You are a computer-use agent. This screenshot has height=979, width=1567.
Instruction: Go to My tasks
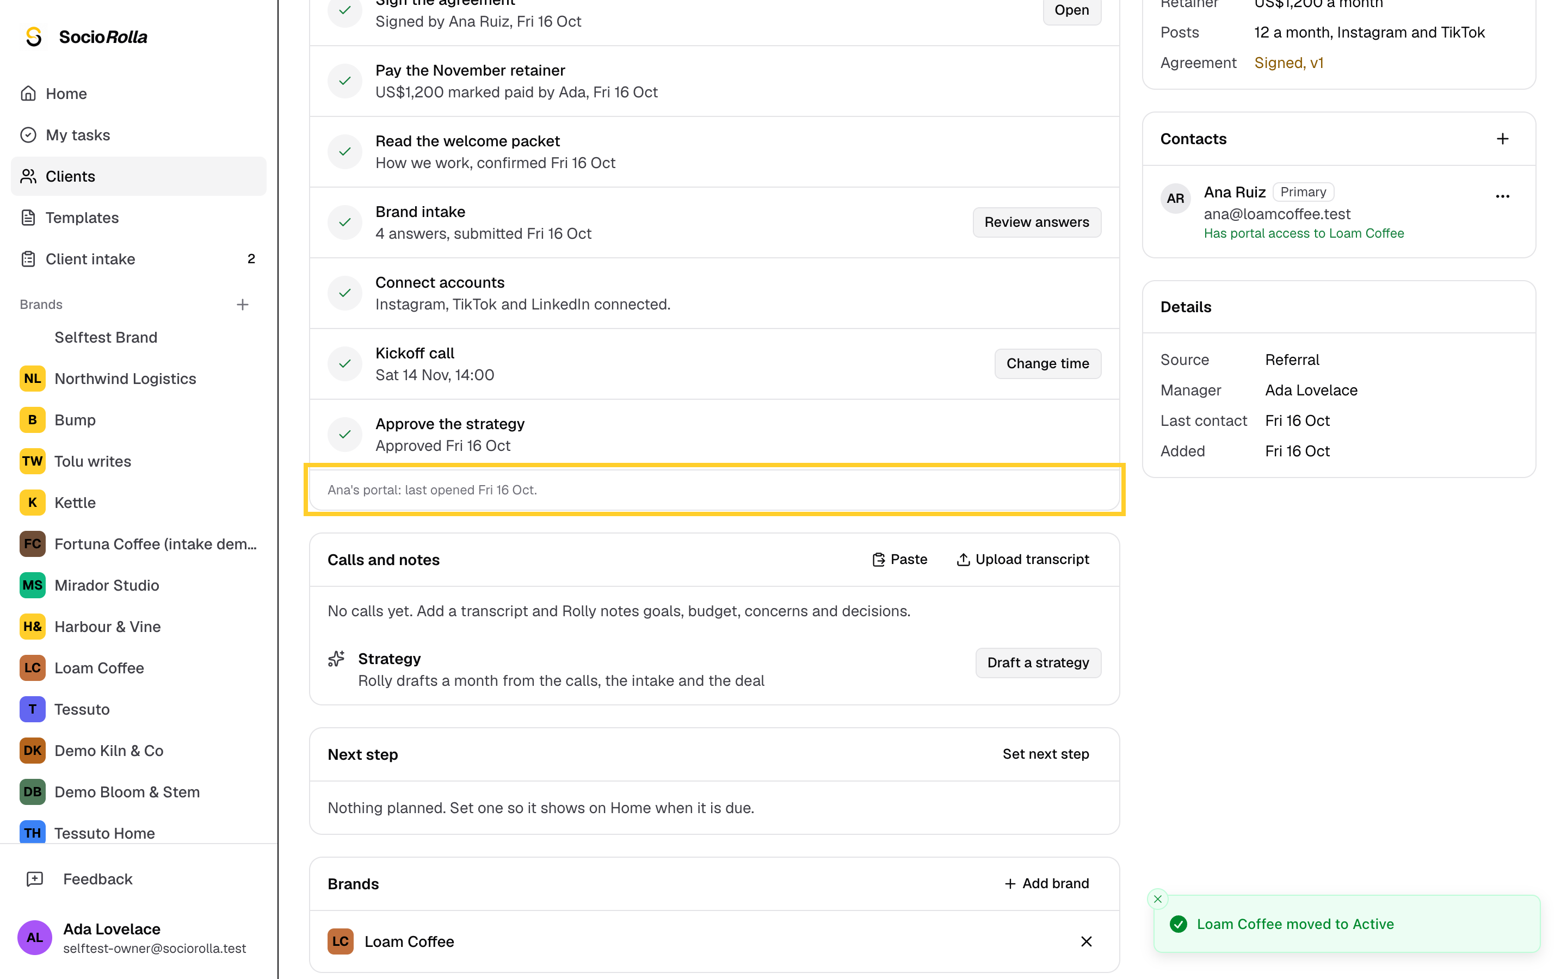coord(138,135)
